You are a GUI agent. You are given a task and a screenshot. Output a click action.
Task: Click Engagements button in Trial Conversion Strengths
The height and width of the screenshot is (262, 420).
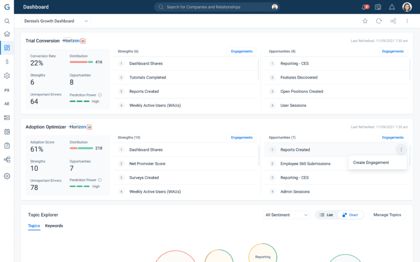(x=241, y=51)
